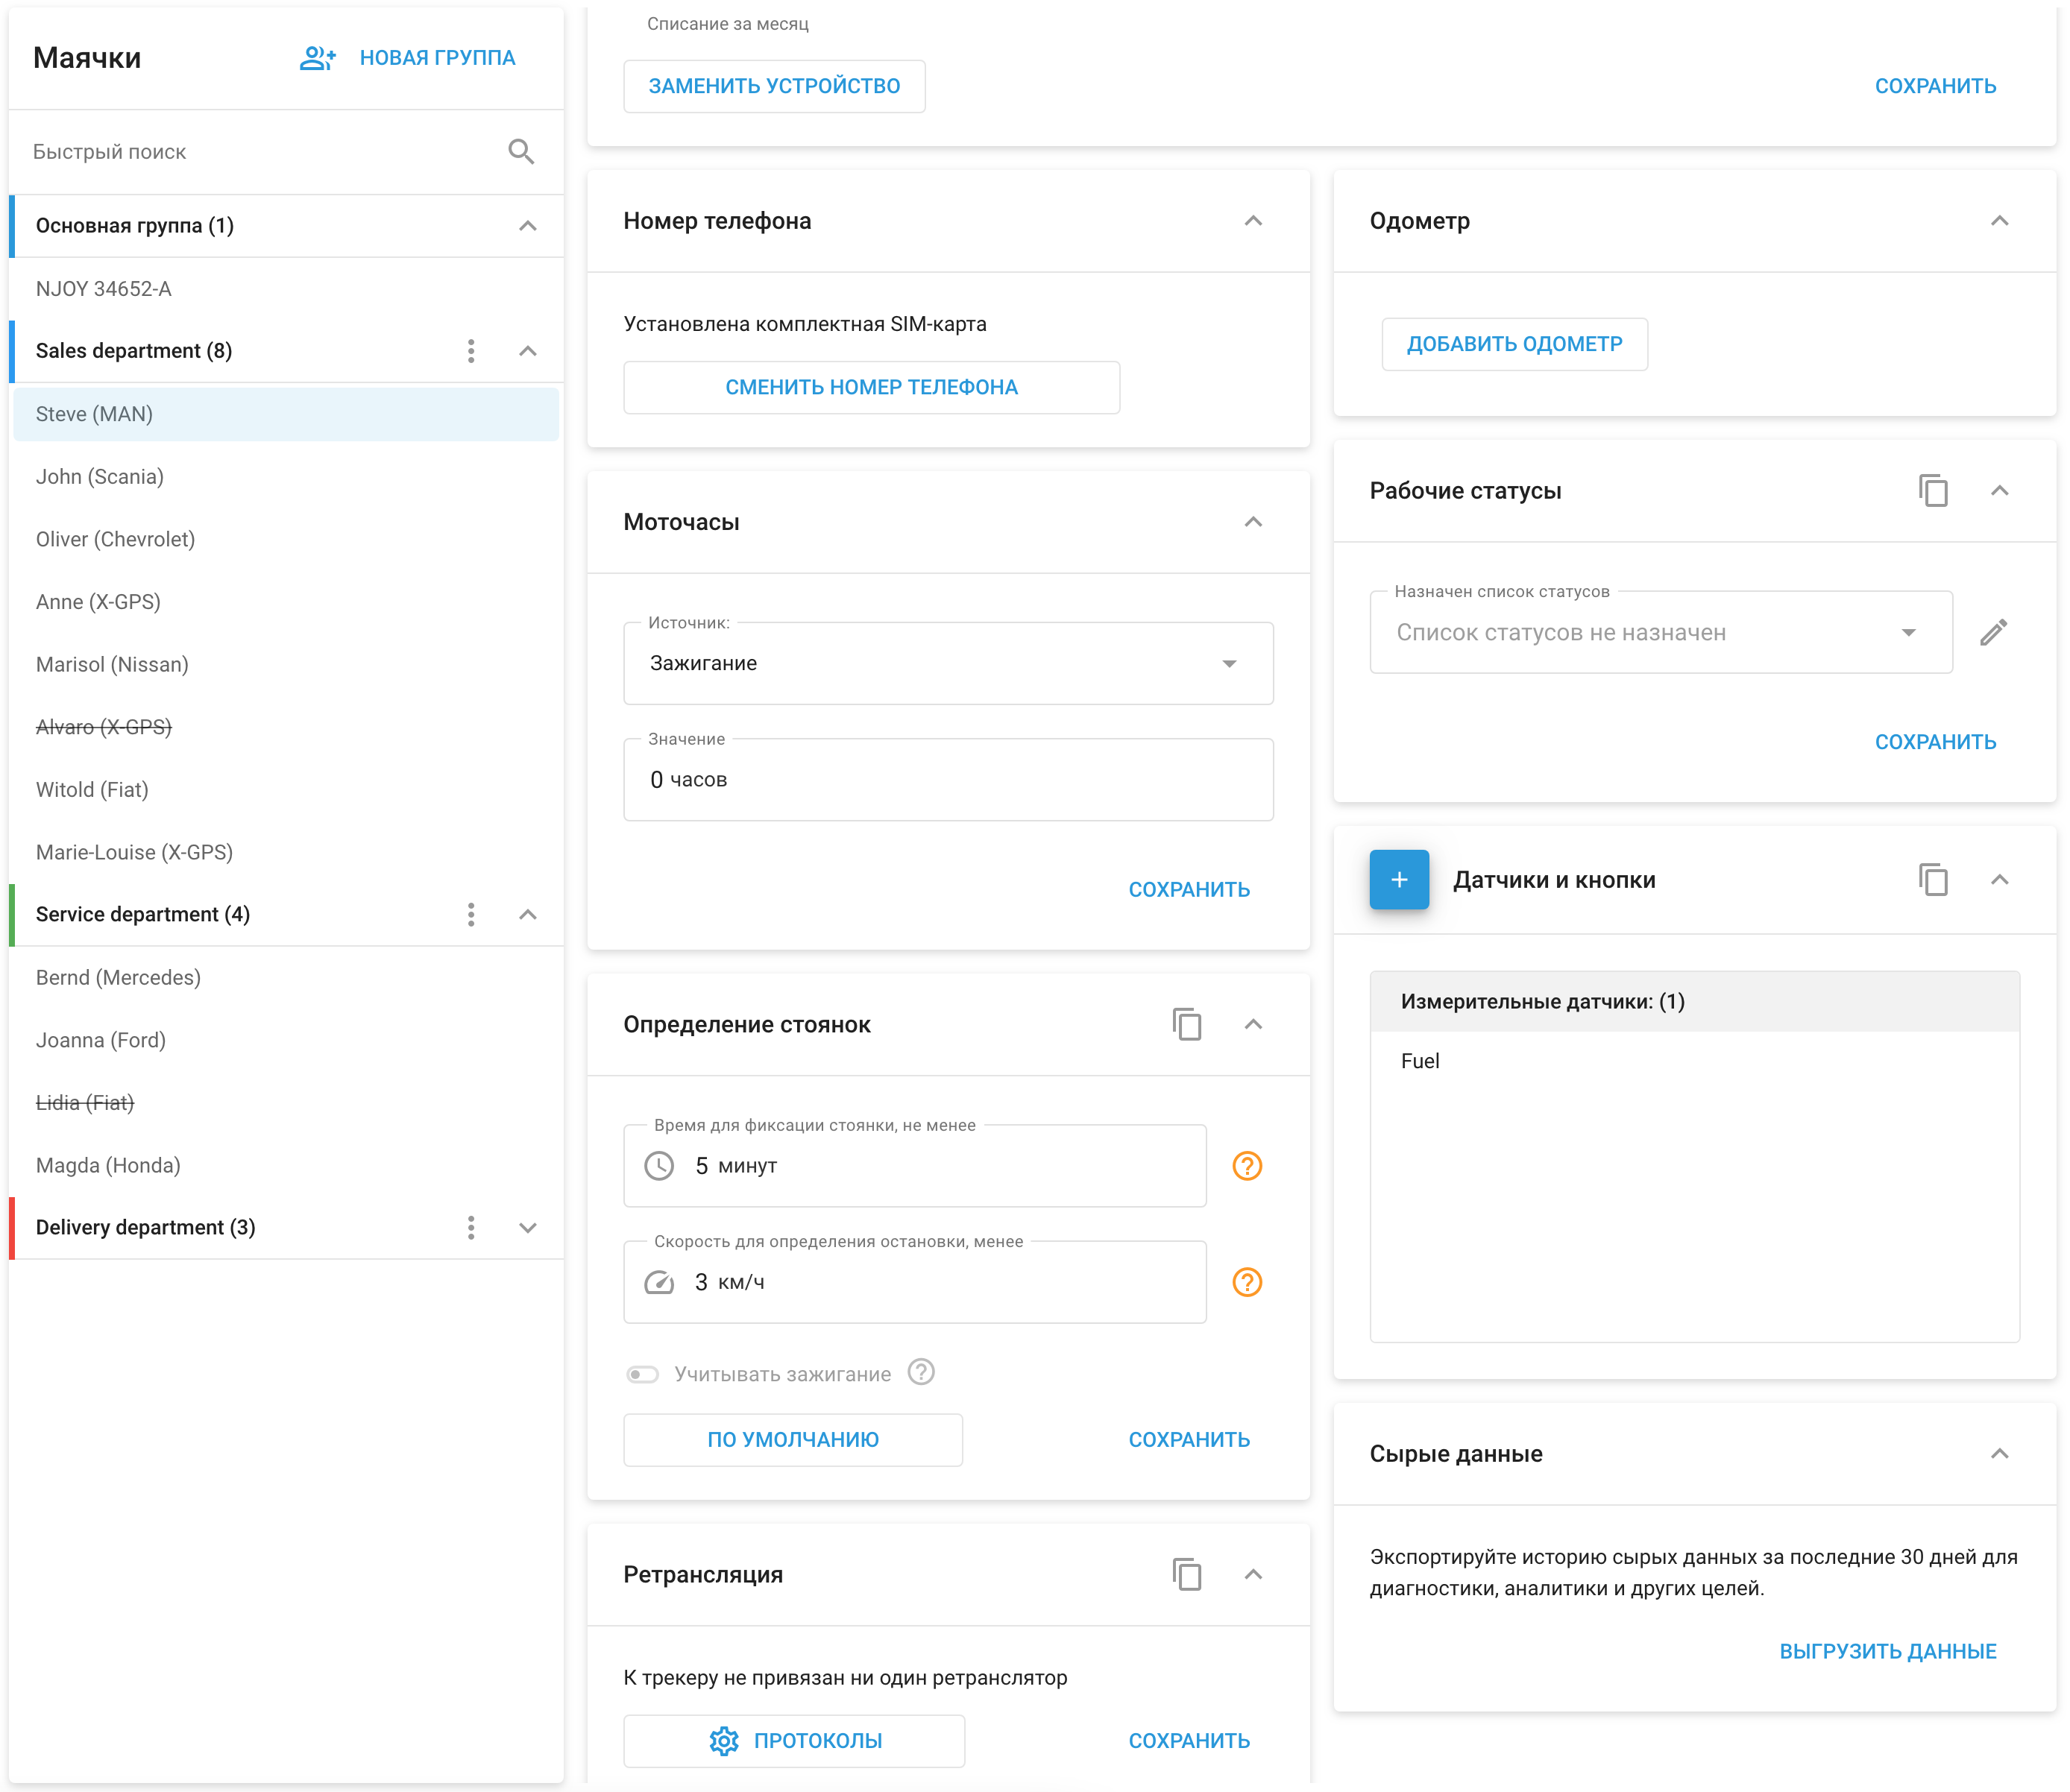
Task: Click 'НОВАЯ ГРУППА' button
Action: (x=437, y=58)
